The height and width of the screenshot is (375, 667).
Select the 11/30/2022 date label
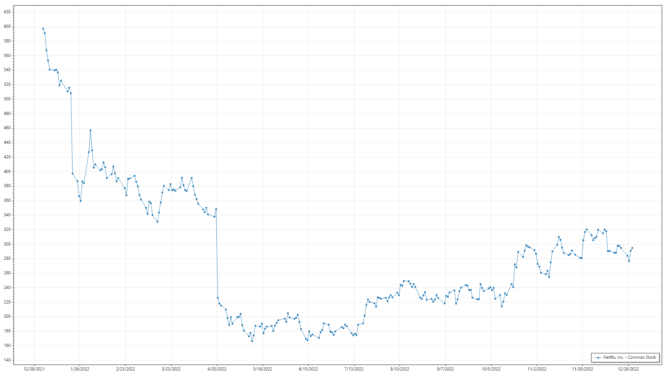(x=583, y=369)
